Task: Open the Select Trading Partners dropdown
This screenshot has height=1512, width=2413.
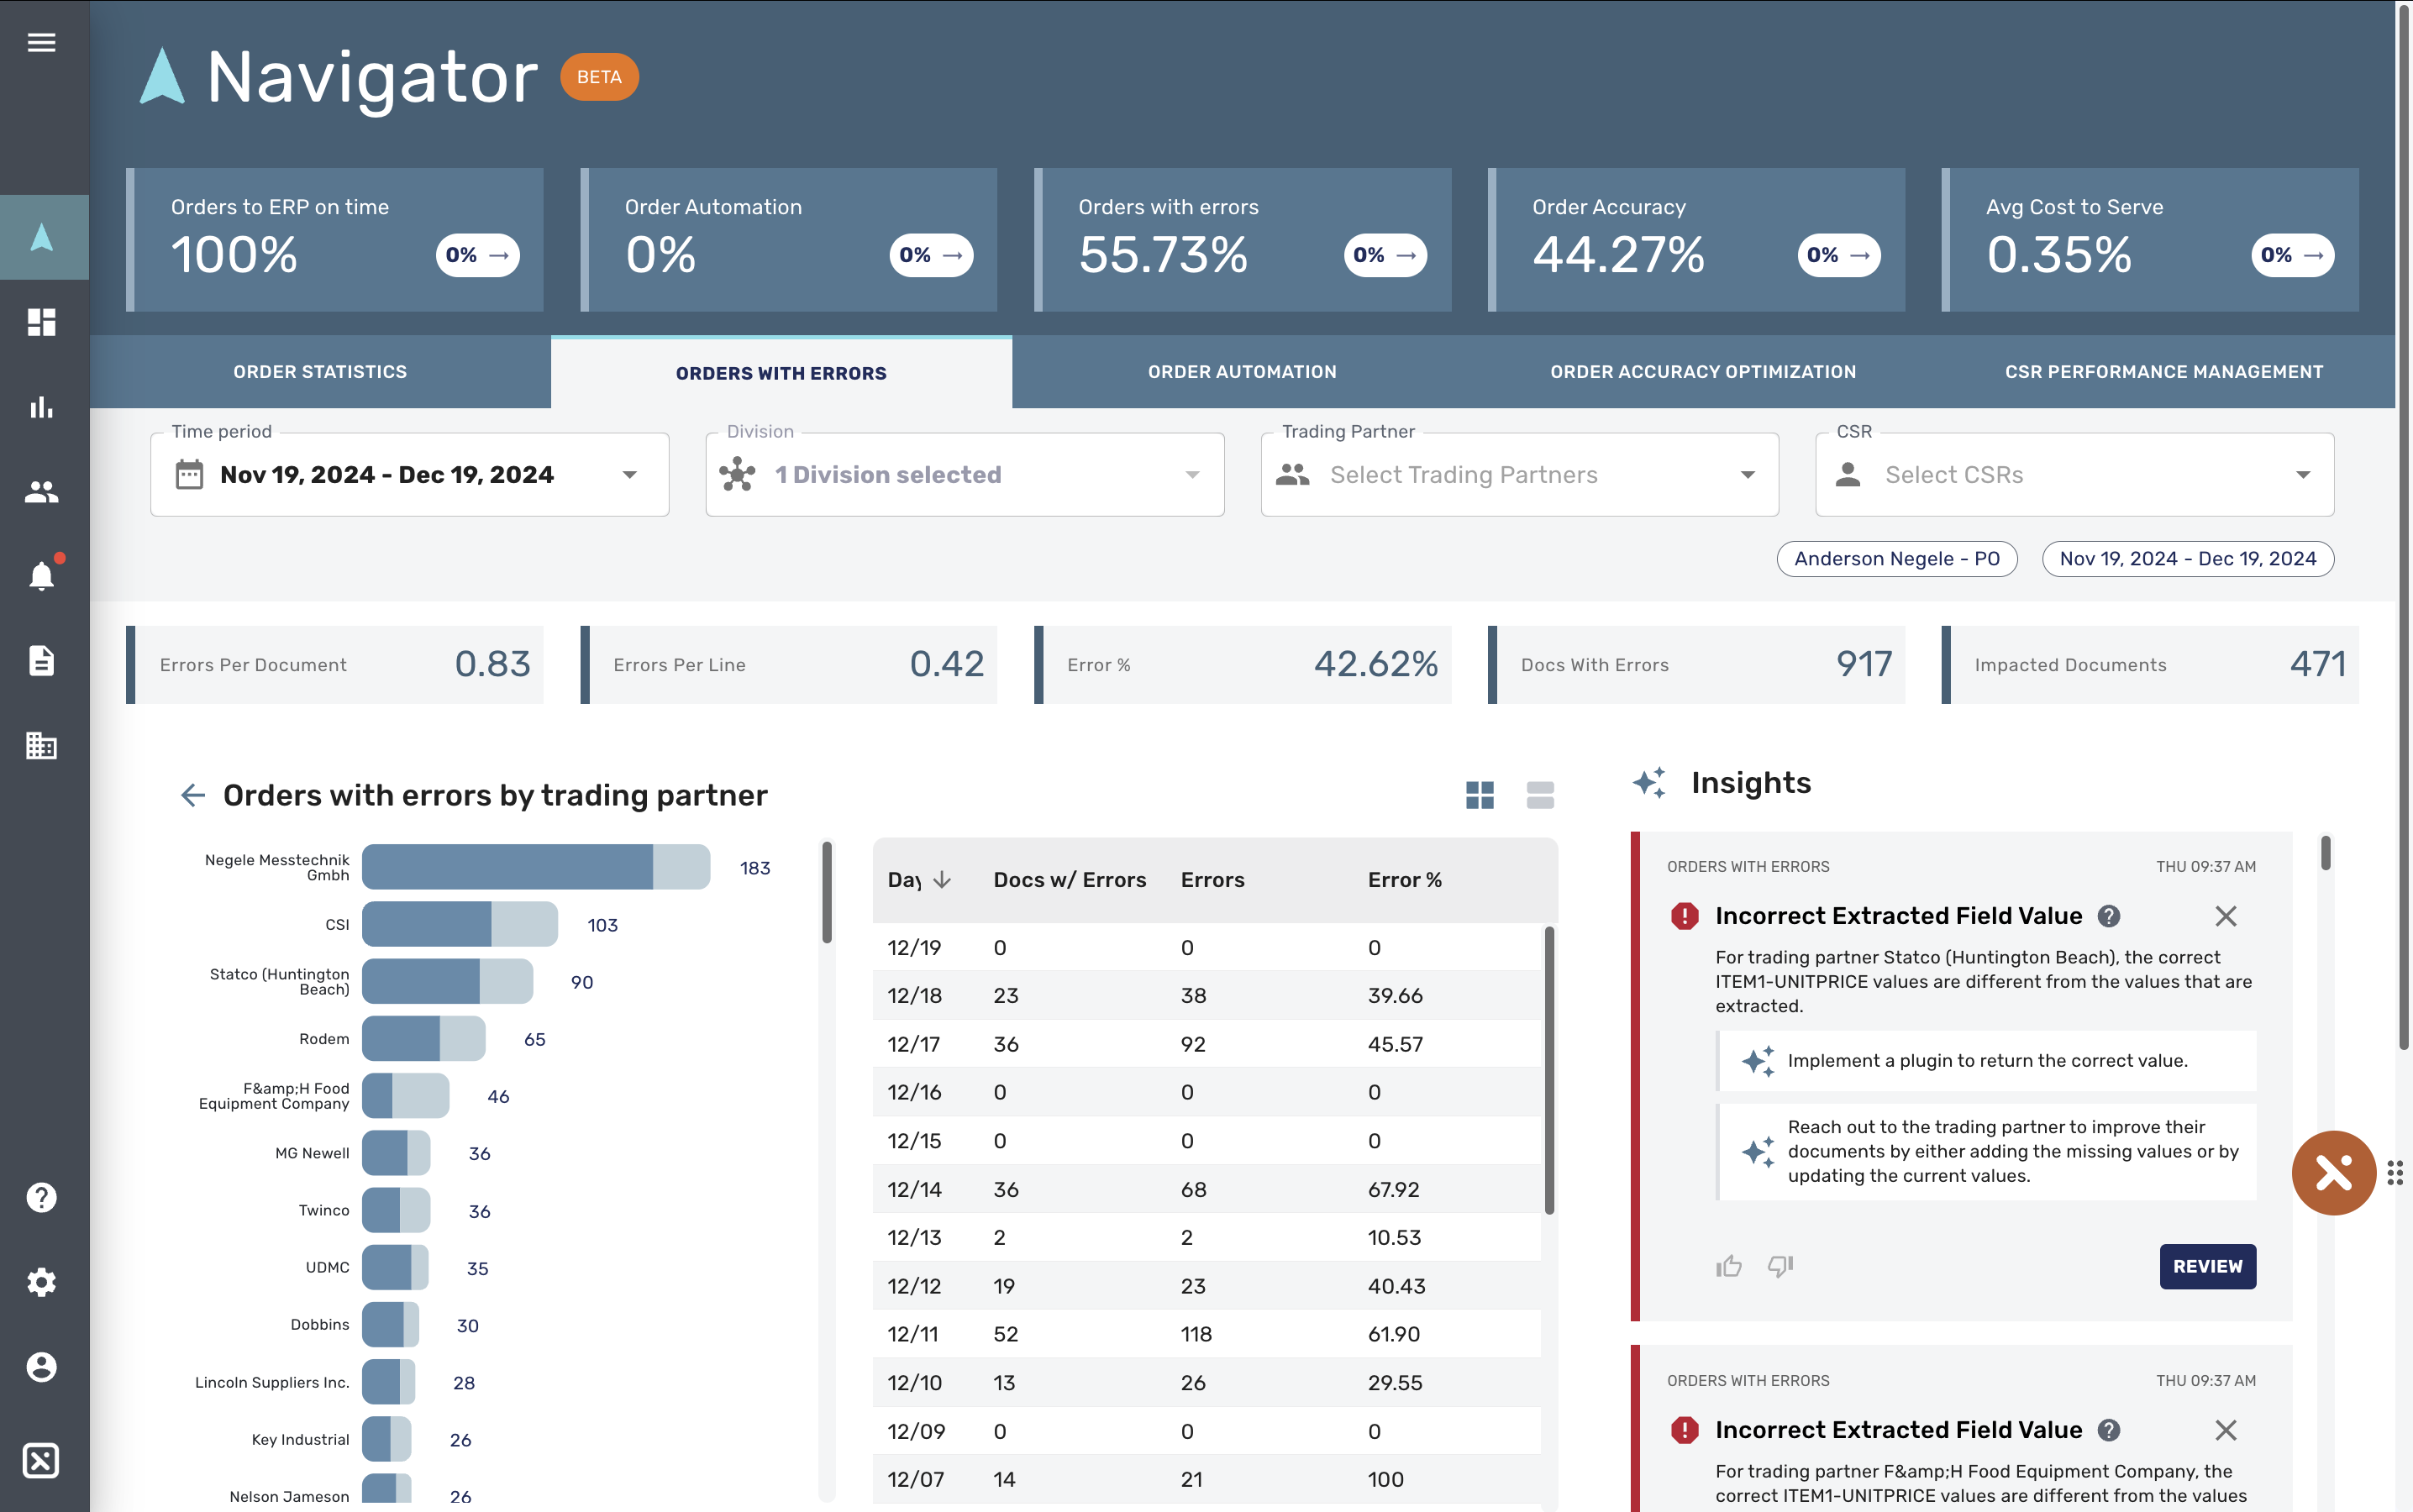Action: pyautogui.click(x=1519, y=475)
